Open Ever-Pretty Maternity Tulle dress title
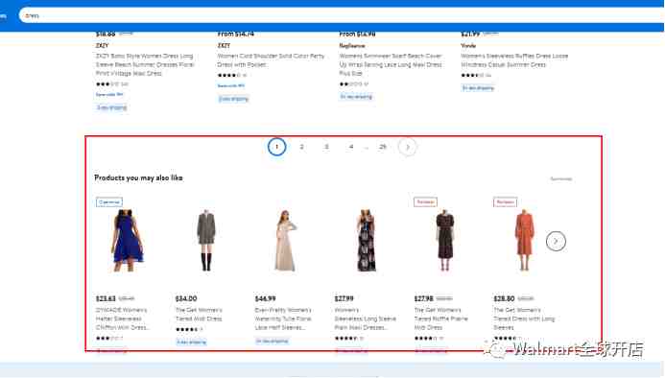The image size is (665, 378). click(x=283, y=319)
